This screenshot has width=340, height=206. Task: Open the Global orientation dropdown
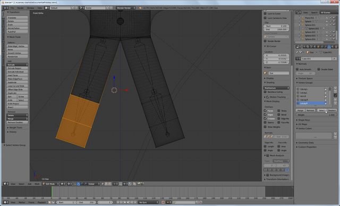coord(93,184)
